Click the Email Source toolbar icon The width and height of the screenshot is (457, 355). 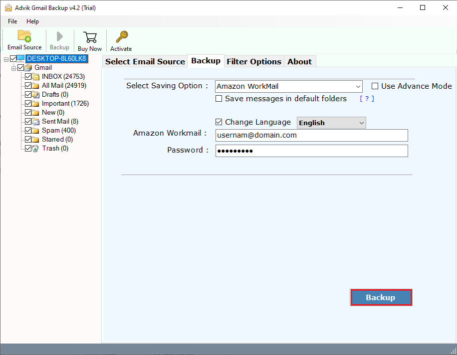coord(24,36)
